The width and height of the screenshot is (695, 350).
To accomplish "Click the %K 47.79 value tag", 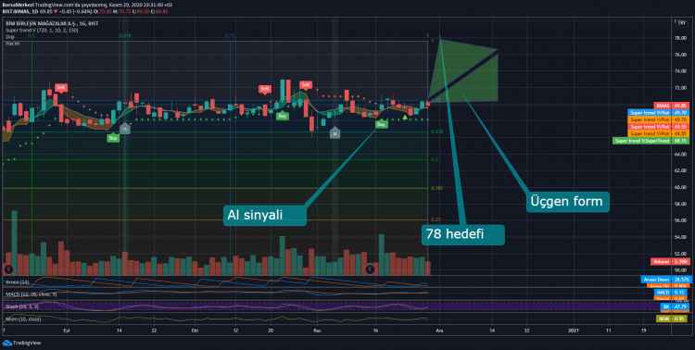I will (675, 306).
